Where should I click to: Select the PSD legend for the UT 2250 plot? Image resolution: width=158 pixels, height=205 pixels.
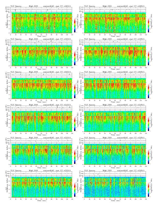pyautogui.click(x=148, y=157)
